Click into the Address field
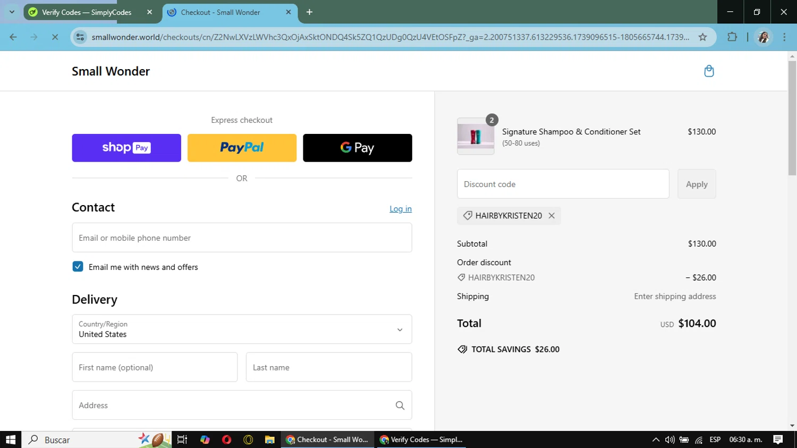 [242, 405]
